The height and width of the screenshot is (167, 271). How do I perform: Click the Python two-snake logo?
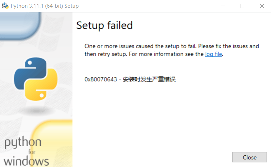pos(36,79)
